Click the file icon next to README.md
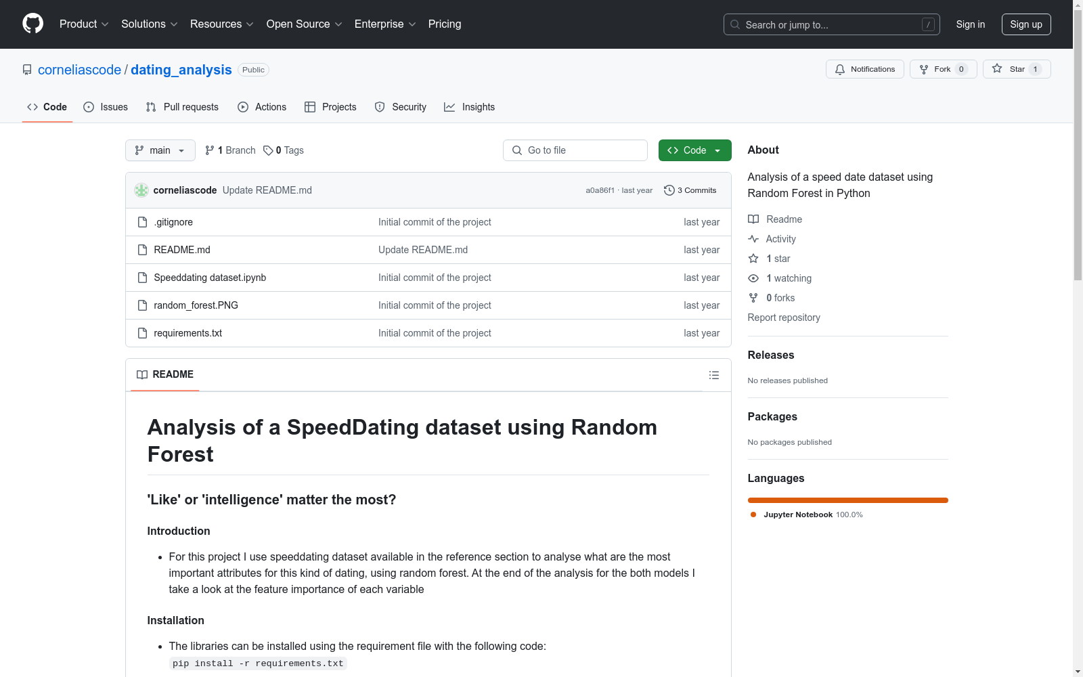Screen dimensions: 1083x677 [x=142, y=250]
